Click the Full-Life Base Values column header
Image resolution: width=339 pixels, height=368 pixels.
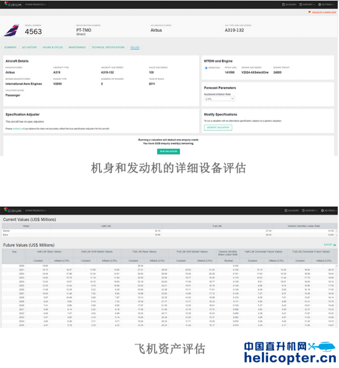point(145,251)
